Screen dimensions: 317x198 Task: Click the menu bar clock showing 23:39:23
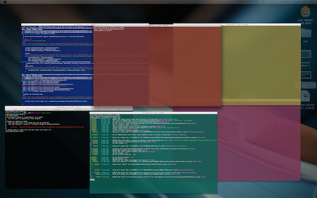pos(278,2)
